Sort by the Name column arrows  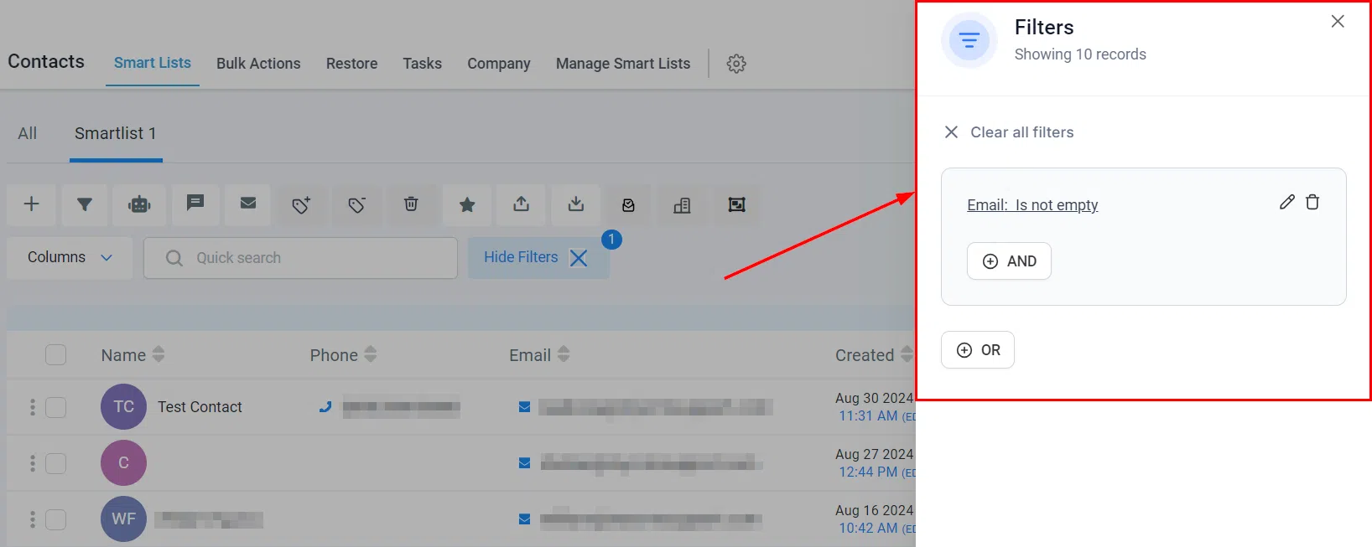point(159,354)
